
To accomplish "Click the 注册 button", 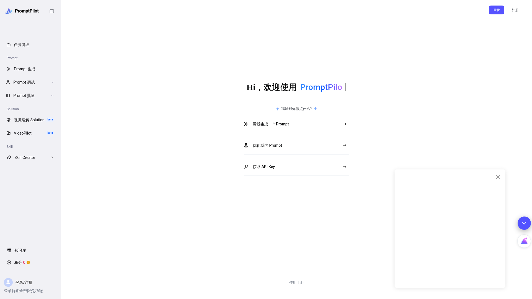I will (x=515, y=10).
